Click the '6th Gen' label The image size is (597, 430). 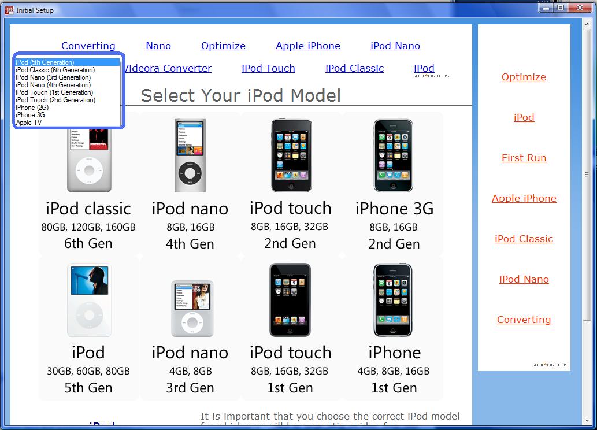(88, 244)
